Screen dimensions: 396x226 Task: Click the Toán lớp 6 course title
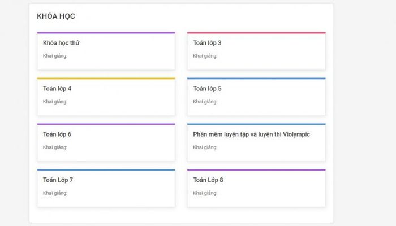click(x=57, y=134)
